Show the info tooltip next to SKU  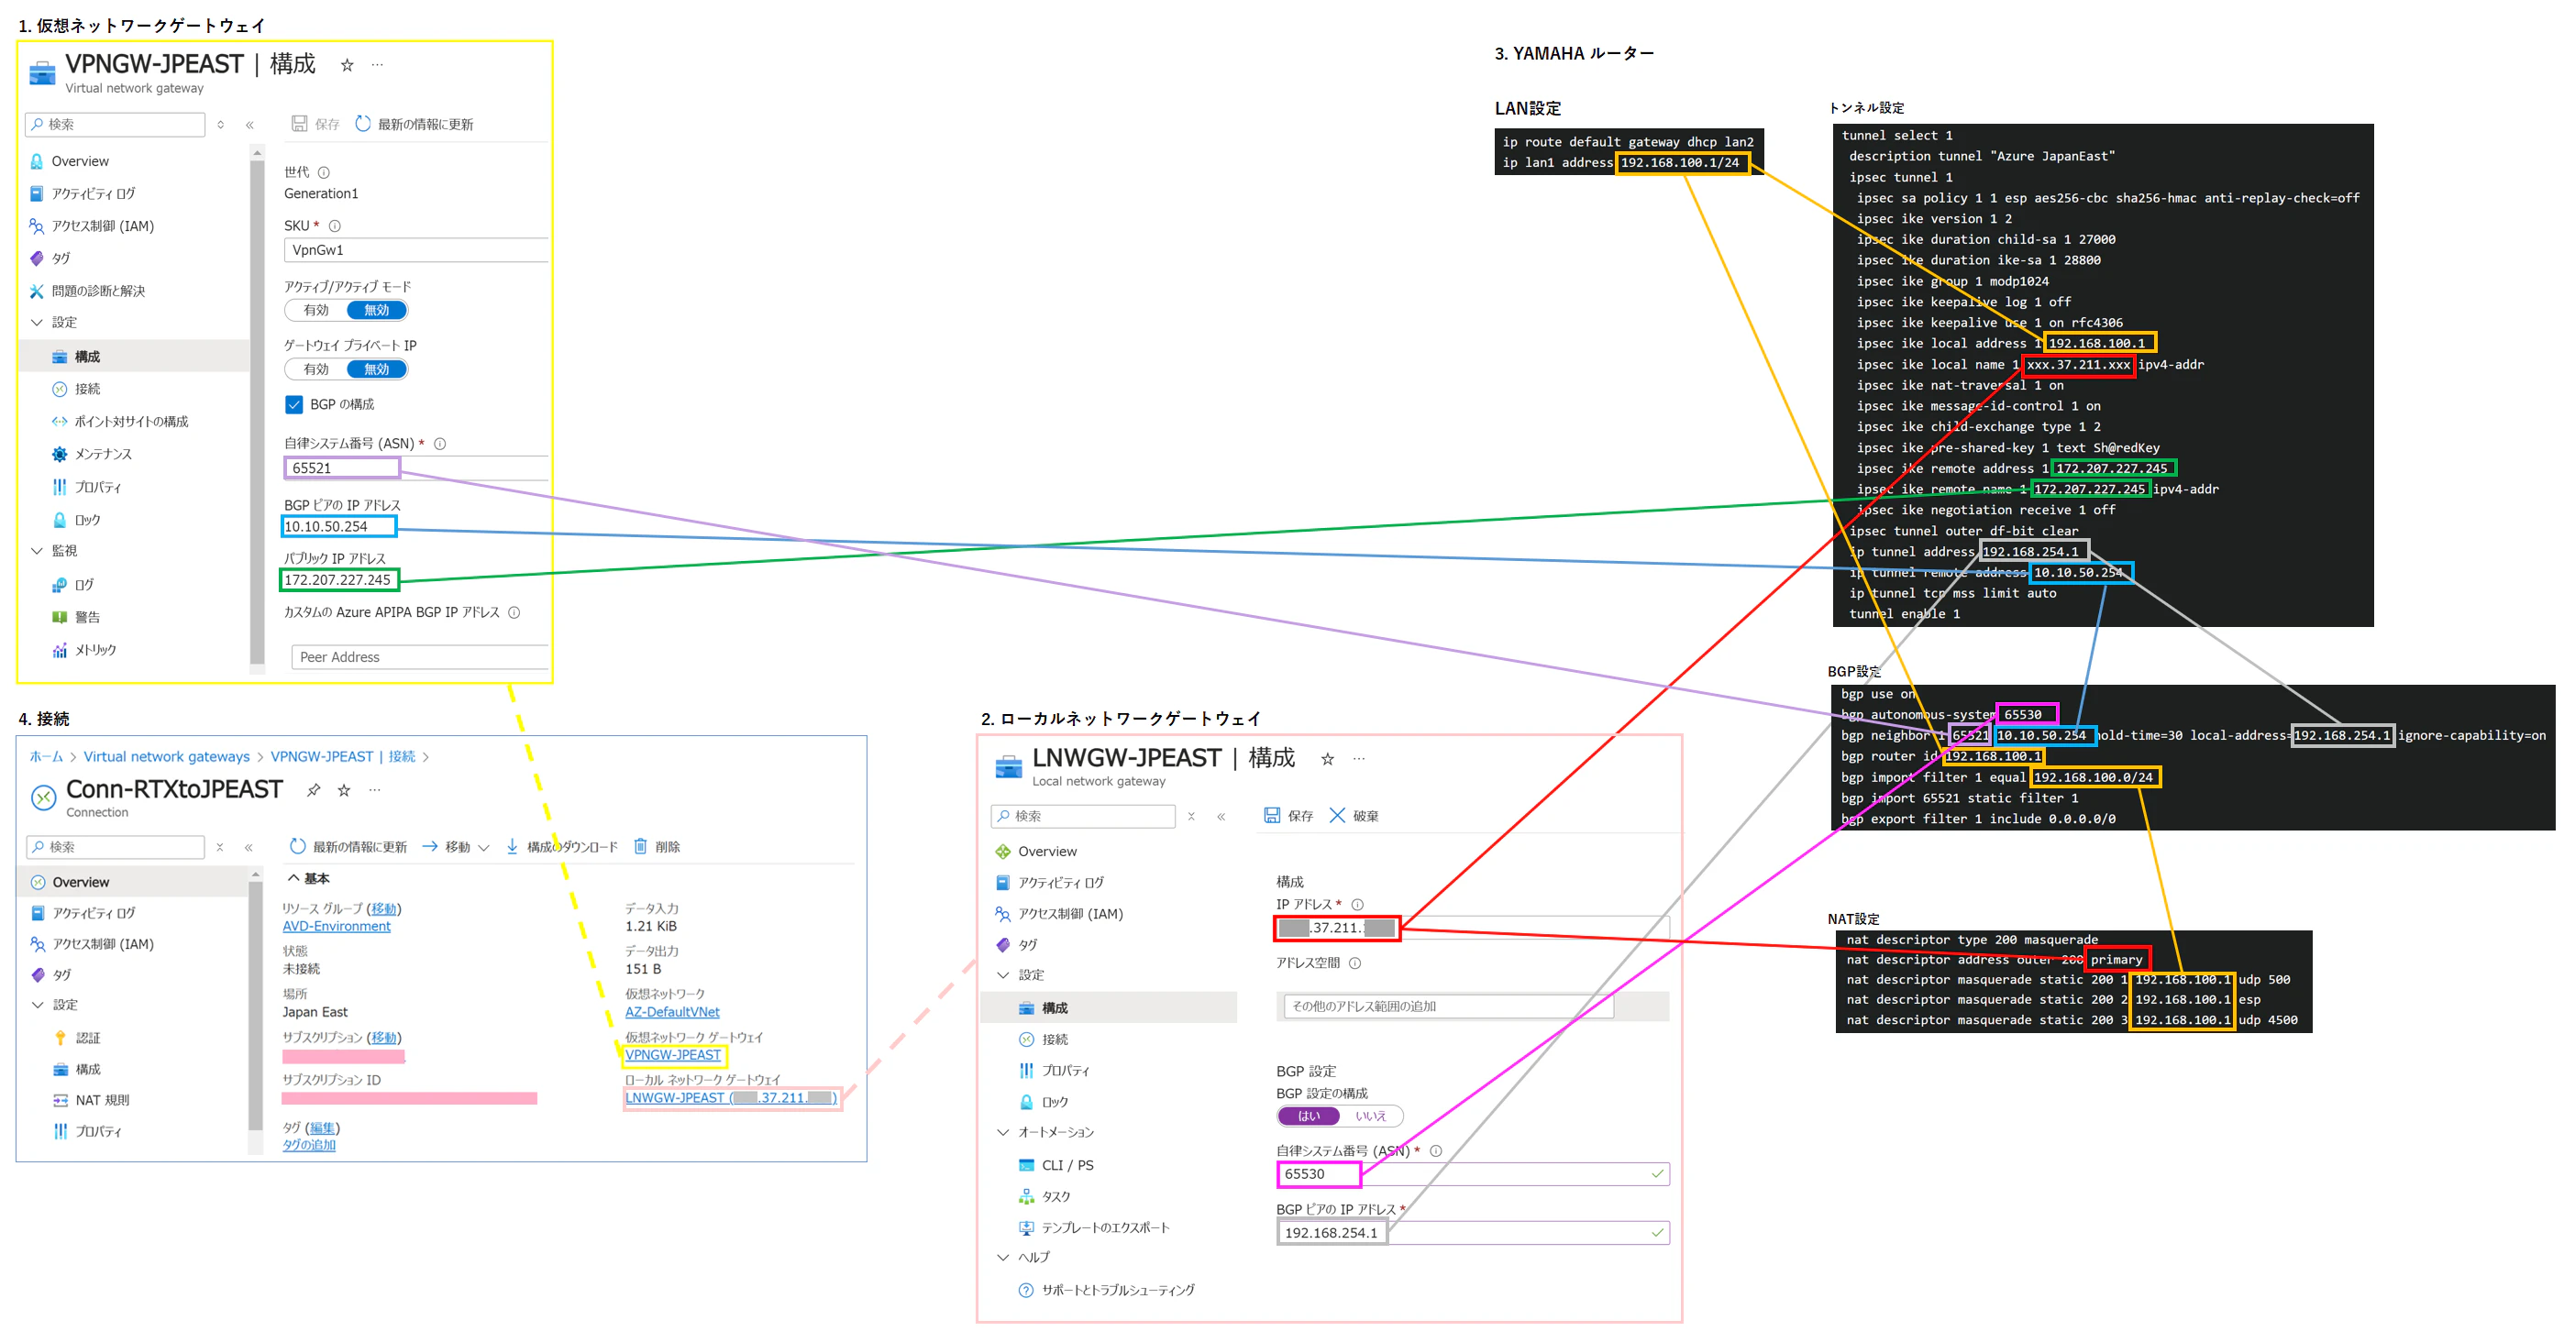coord(335,225)
